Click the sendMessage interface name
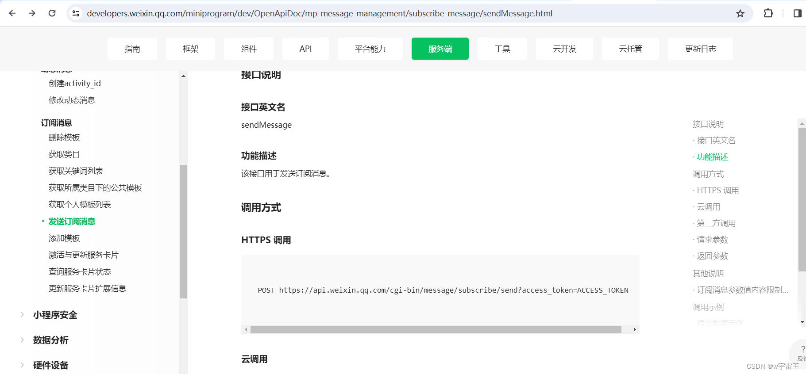Image resolution: width=806 pixels, height=374 pixels. click(266, 125)
